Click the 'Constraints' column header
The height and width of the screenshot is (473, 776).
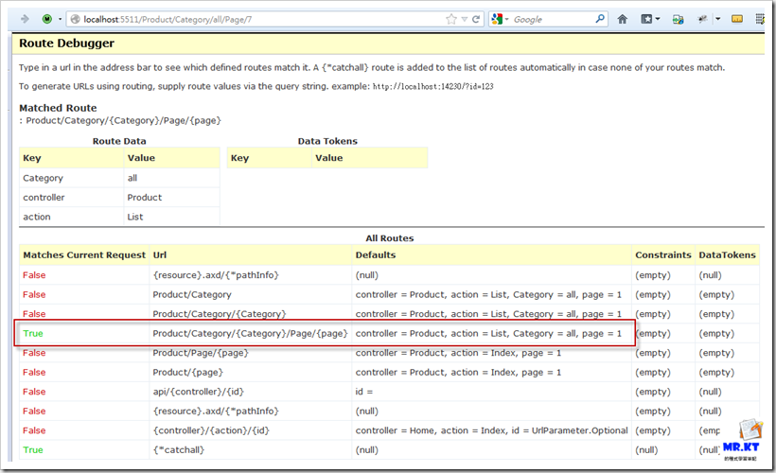[x=663, y=255]
